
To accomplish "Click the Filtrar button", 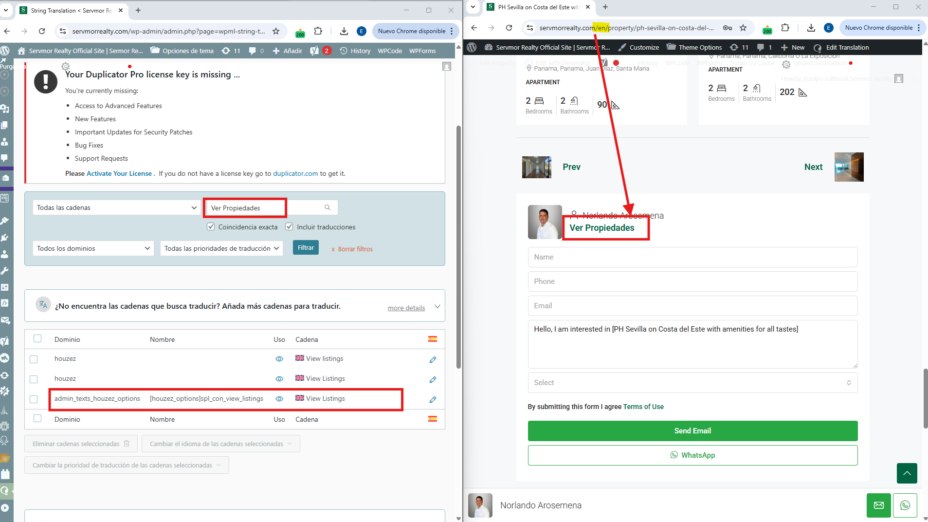I will [306, 247].
